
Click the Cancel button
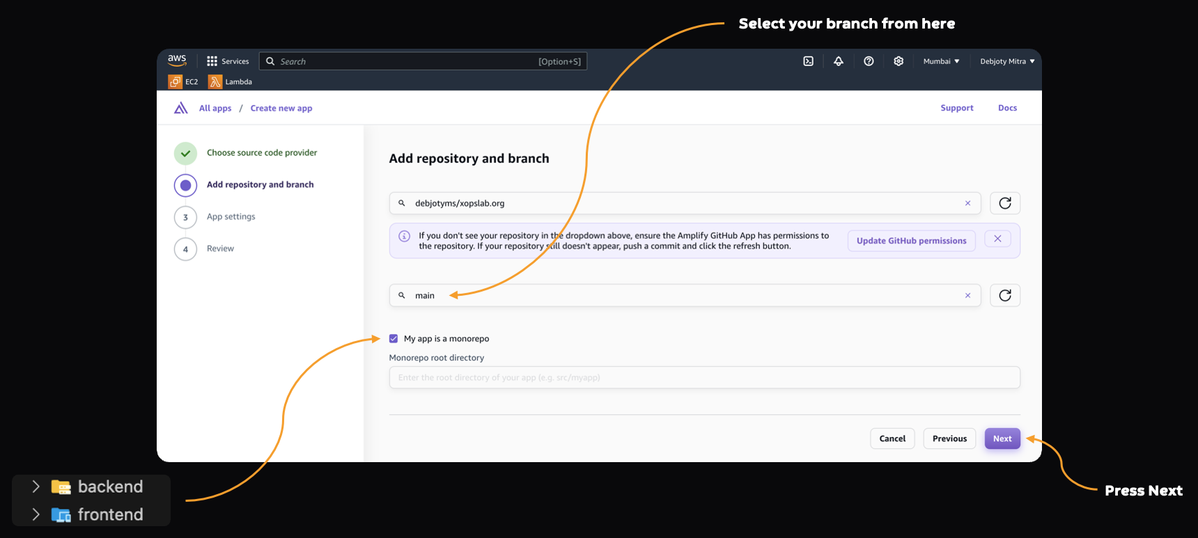tap(892, 438)
